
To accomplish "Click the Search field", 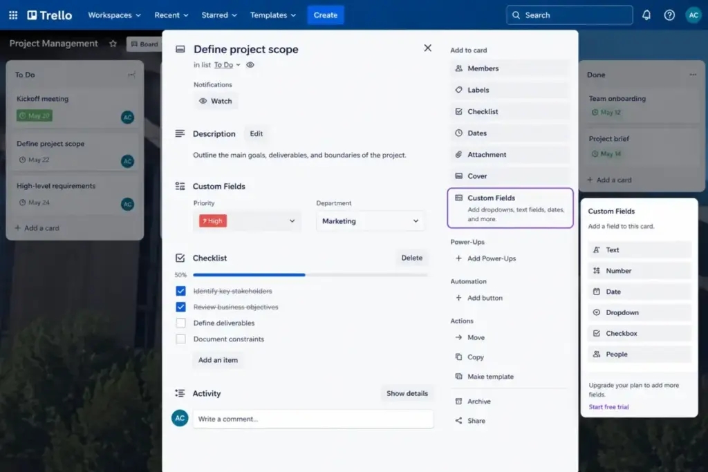I will pos(570,15).
